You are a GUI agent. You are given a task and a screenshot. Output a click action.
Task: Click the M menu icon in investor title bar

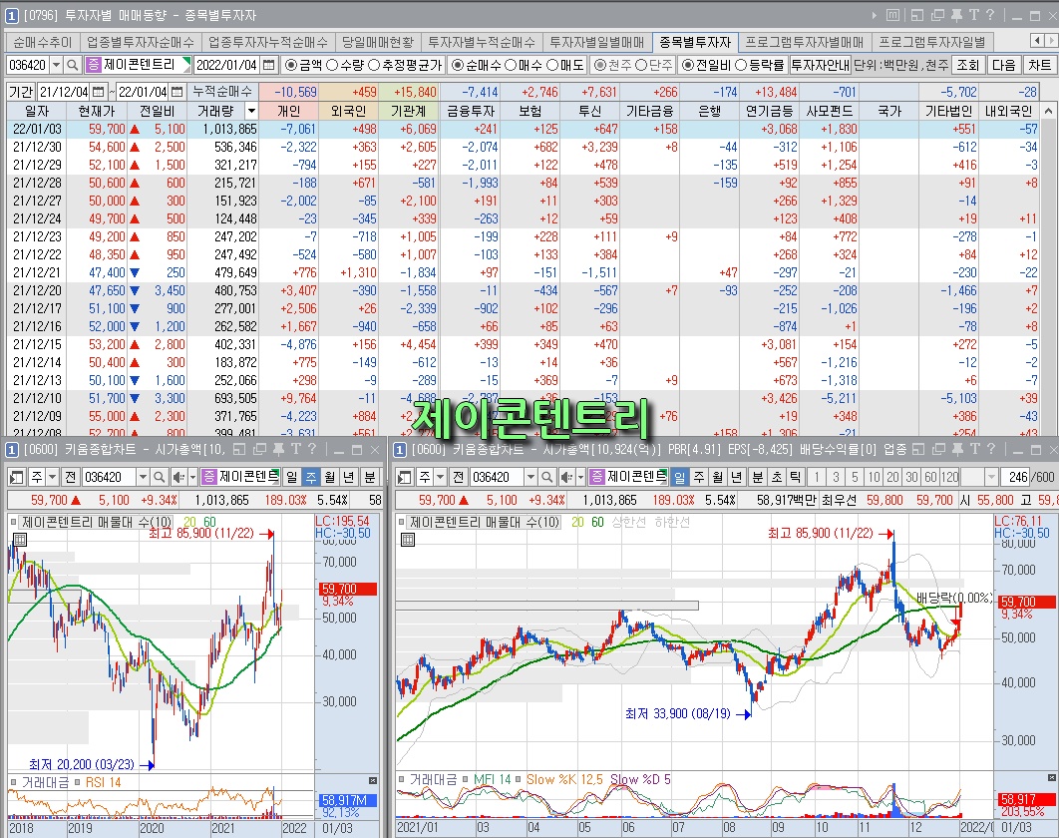[x=892, y=15]
